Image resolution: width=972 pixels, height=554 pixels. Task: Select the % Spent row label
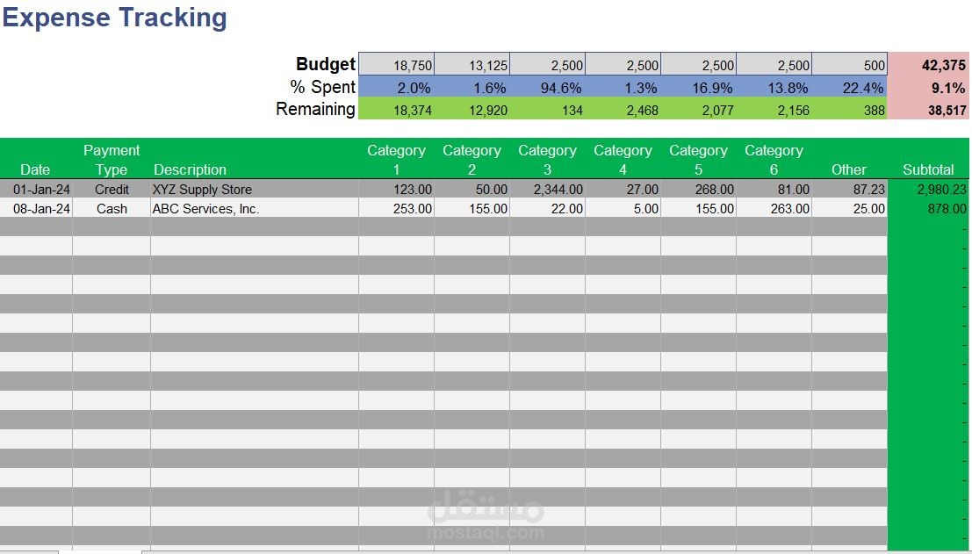coord(323,88)
